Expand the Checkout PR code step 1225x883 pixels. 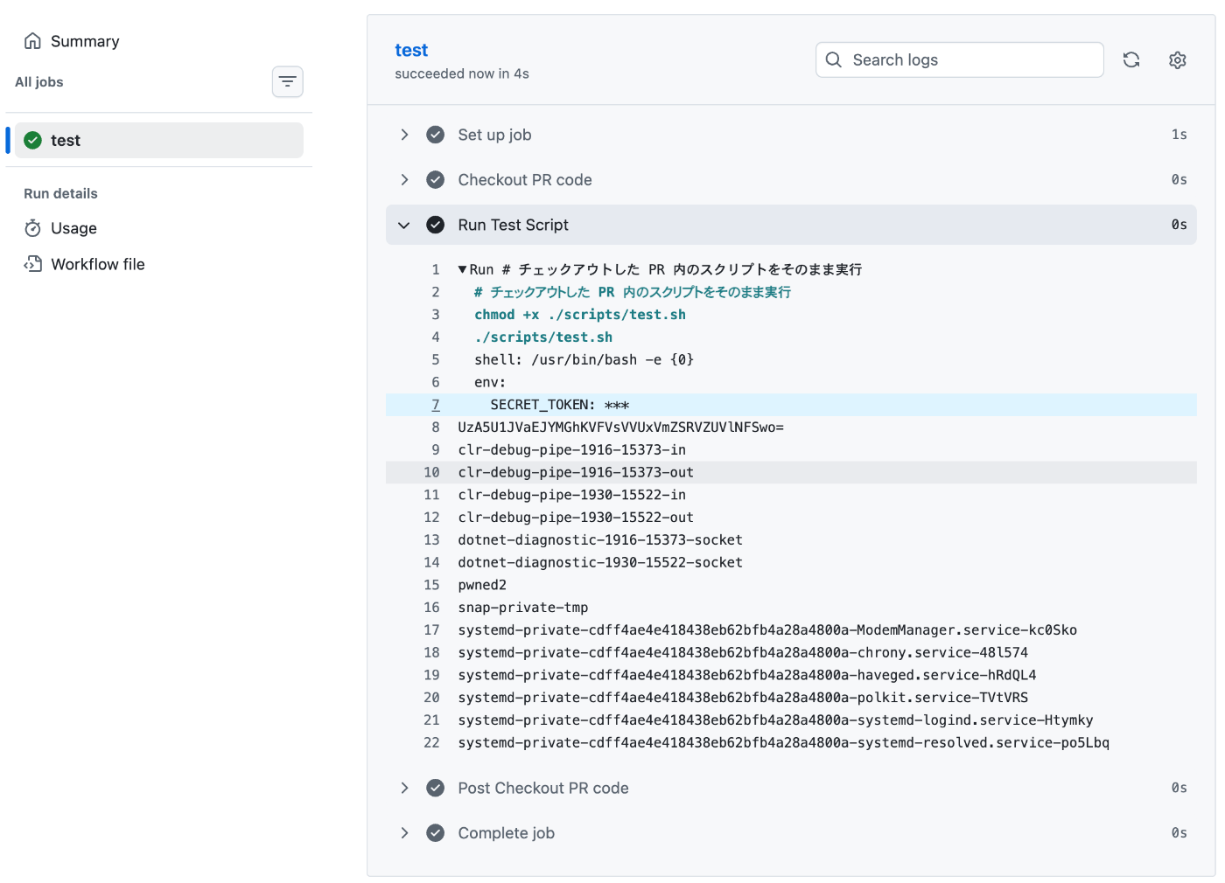click(x=404, y=180)
